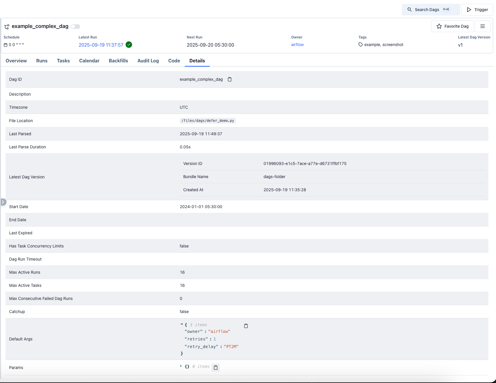Copy the Dag ID to clipboard
The image size is (496, 383).
[x=230, y=79]
